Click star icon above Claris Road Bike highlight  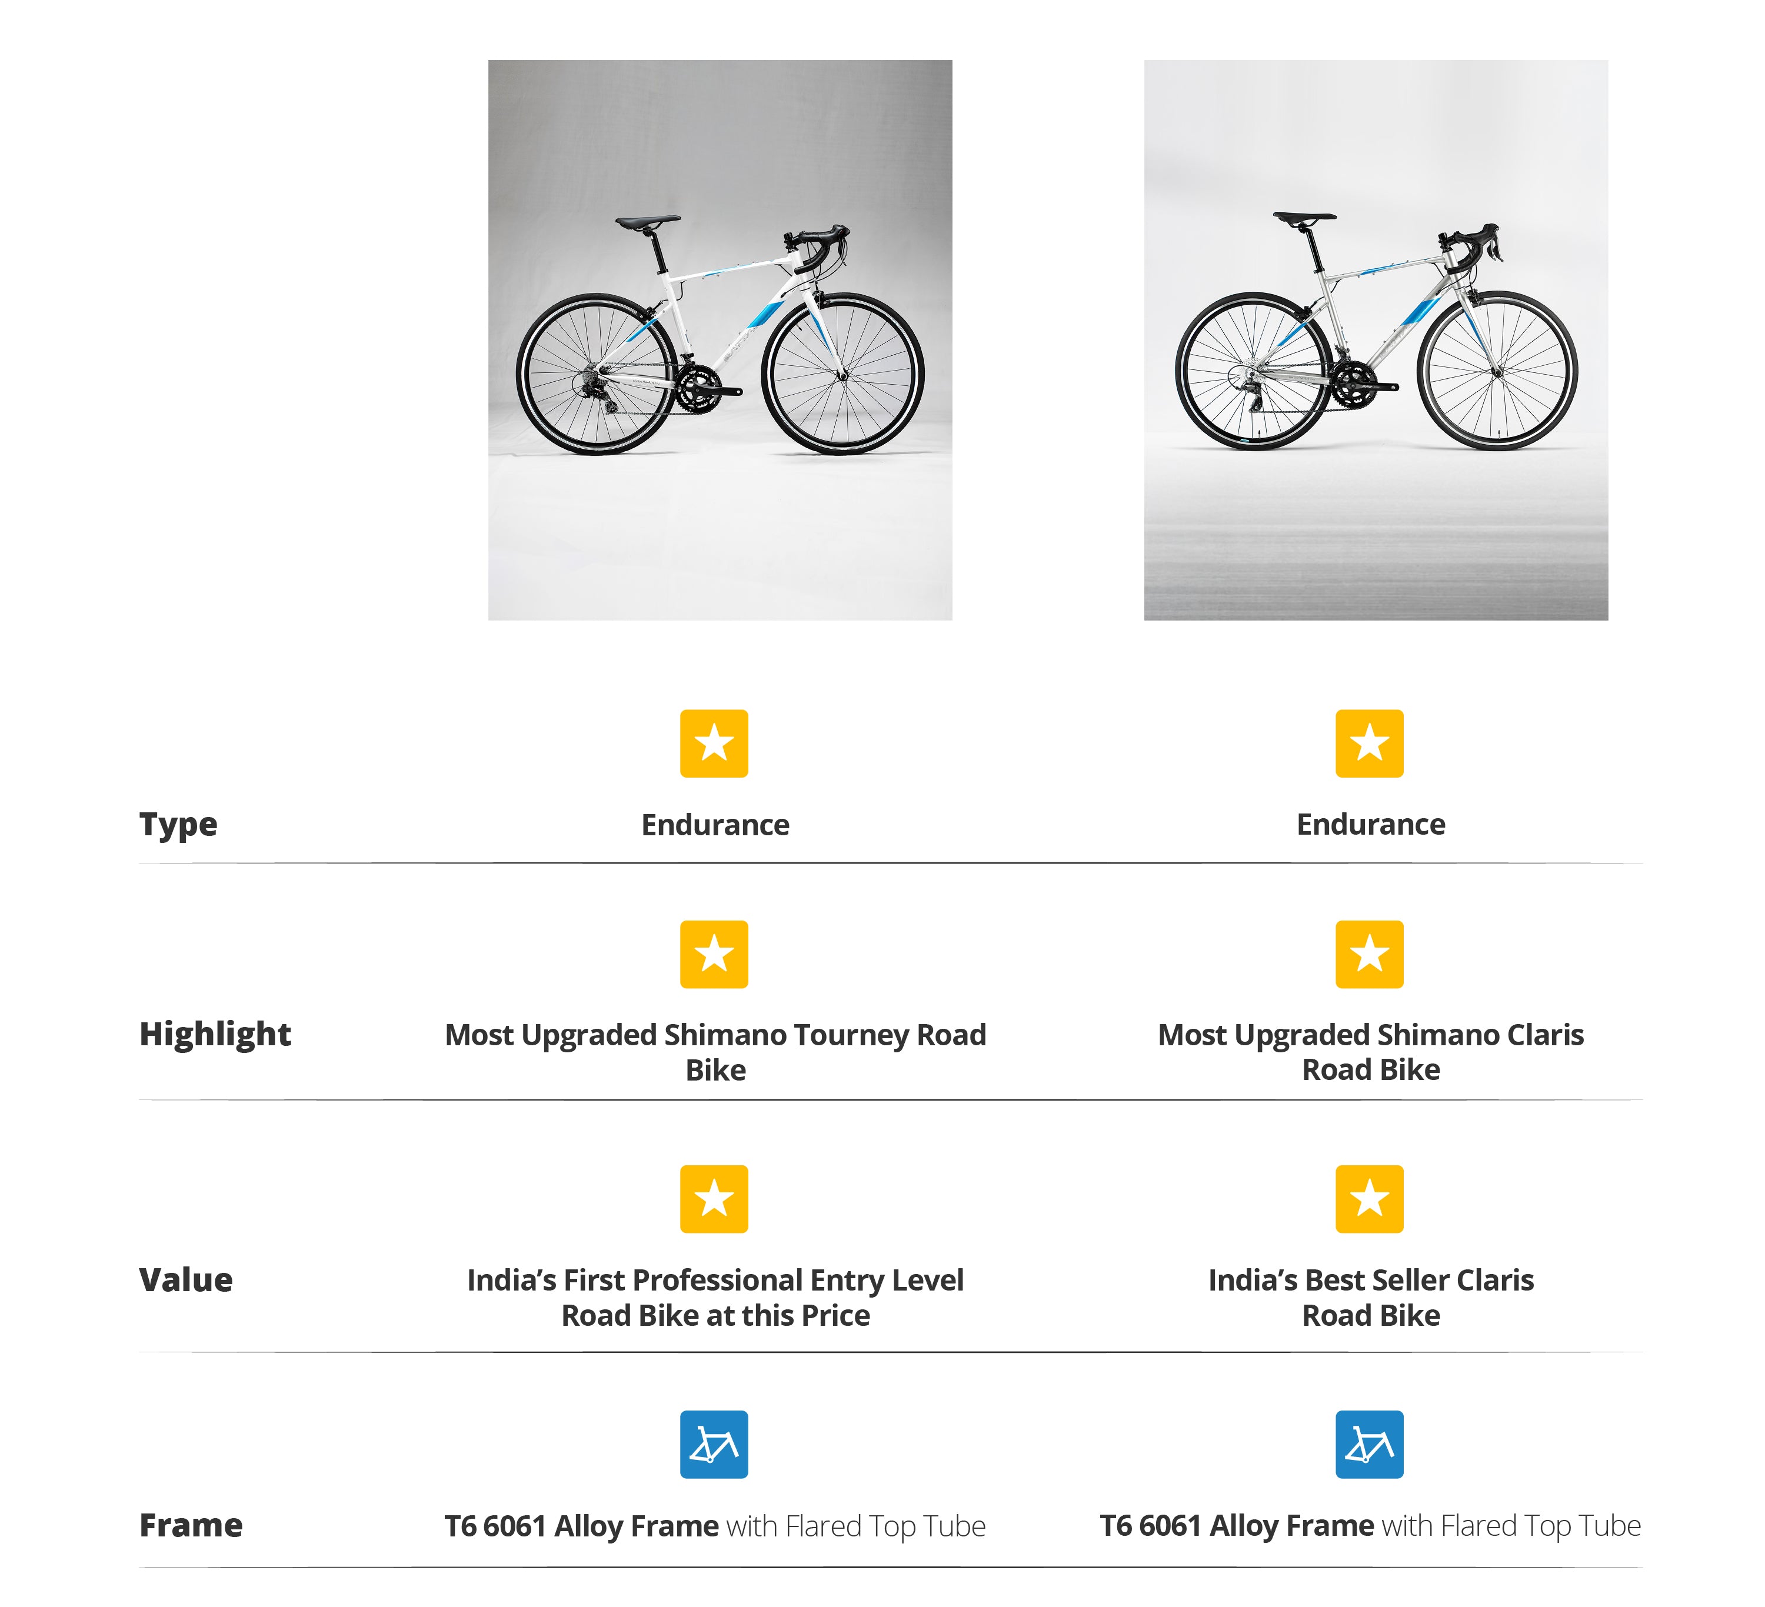pos(1368,954)
